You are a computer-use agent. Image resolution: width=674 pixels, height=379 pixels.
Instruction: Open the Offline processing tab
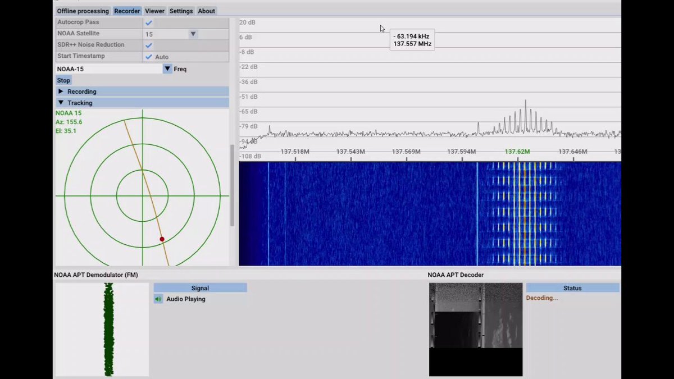pos(83,11)
